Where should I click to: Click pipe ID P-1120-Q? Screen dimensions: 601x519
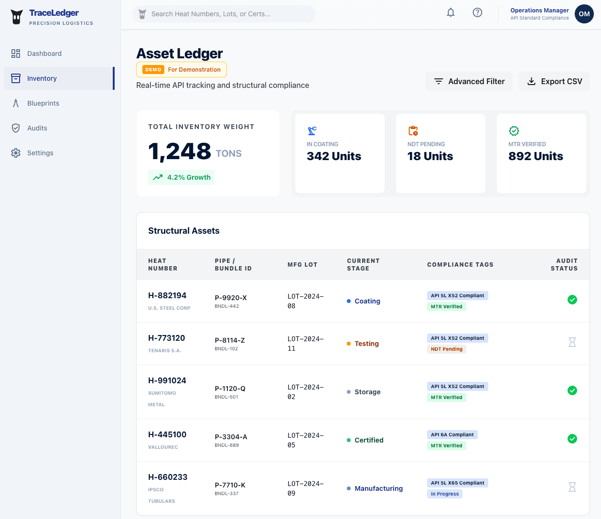(230, 389)
